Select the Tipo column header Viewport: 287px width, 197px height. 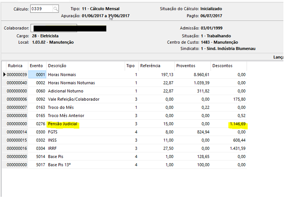coord(130,66)
